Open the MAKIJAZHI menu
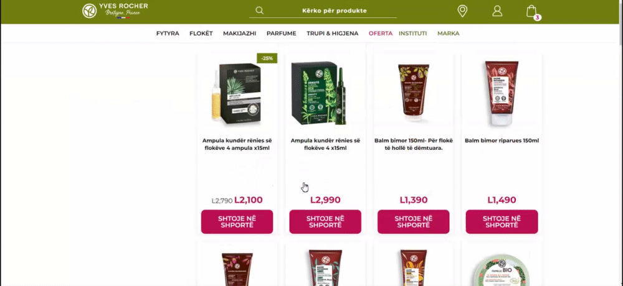Viewport: 623px width, 286px height. 240,34
